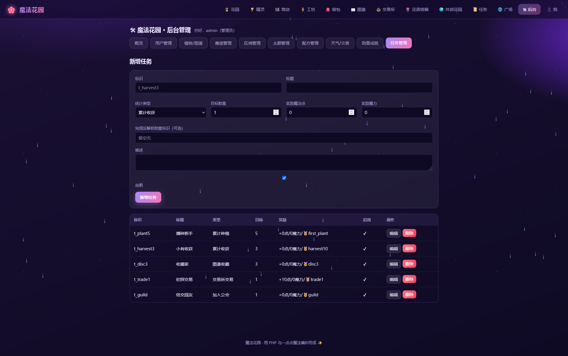Screen dimensions: 568x356
Task: Click the 魔法花园 site title link
Action: point(32,10)
